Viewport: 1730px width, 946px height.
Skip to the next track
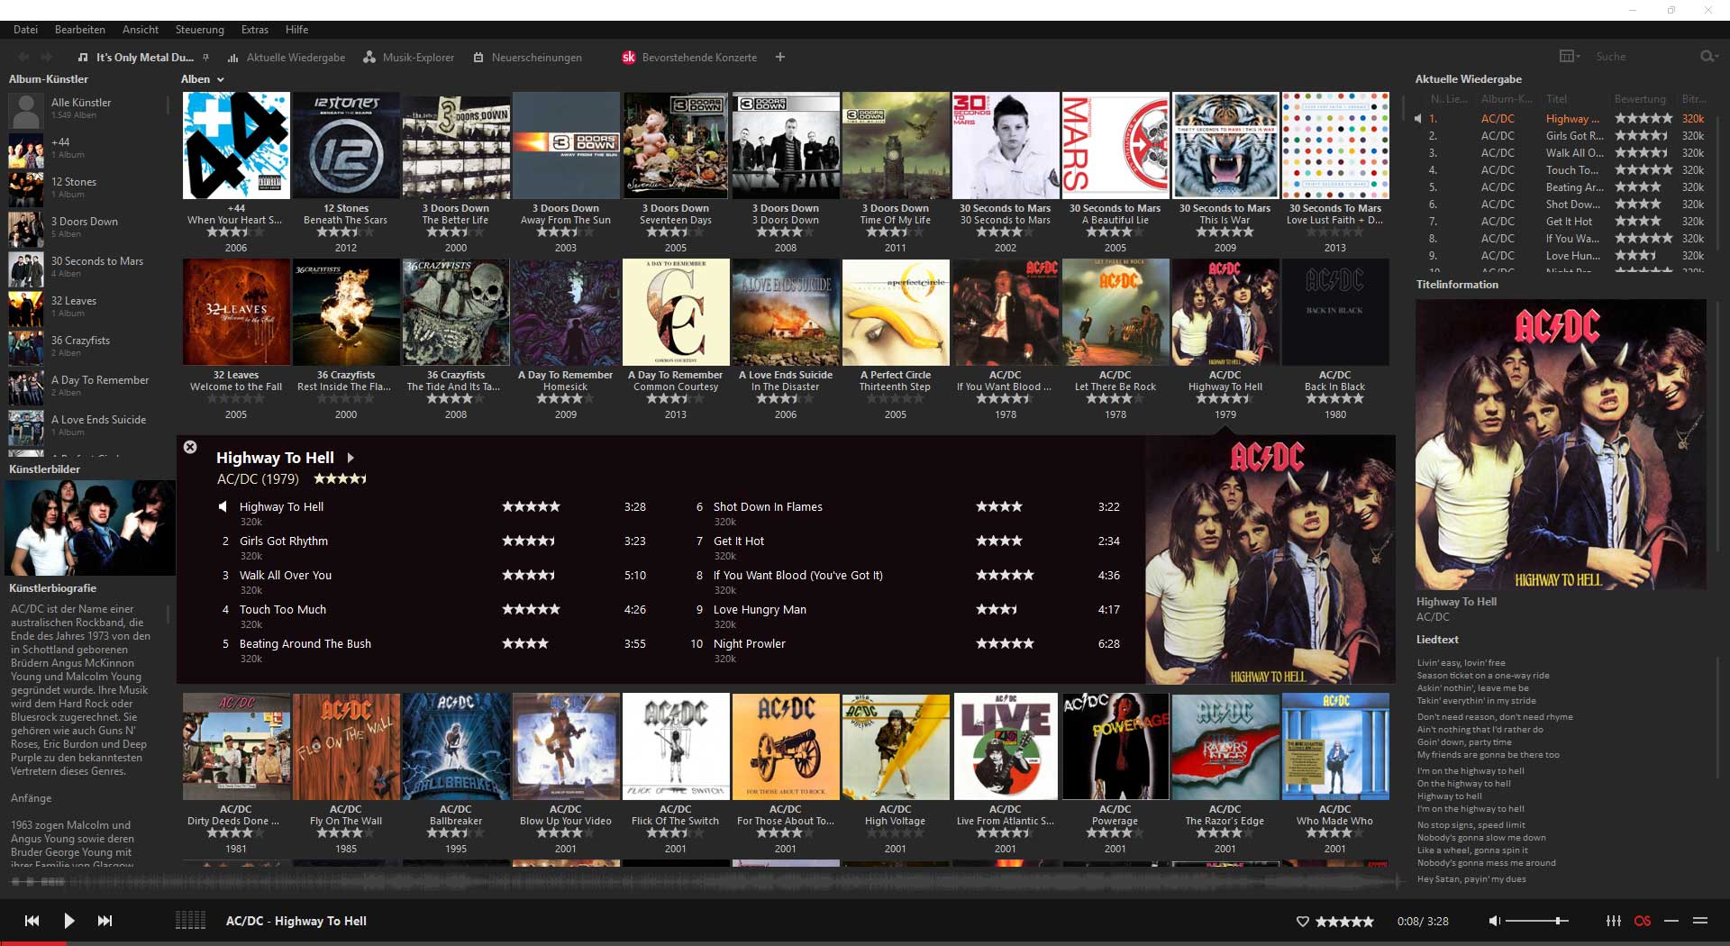coord(105,921)
